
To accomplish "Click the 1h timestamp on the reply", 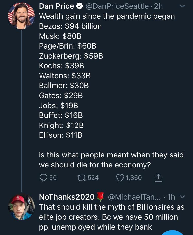I will (171, 197).
